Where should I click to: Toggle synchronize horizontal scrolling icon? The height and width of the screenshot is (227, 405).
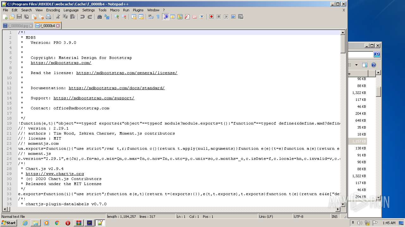[x=141, y=17]
